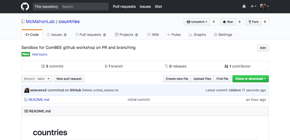Image resolution: width=290 pixels, height=140 pixels.
Task: Switch to the Pull requests tab
Action: point(91,35)
